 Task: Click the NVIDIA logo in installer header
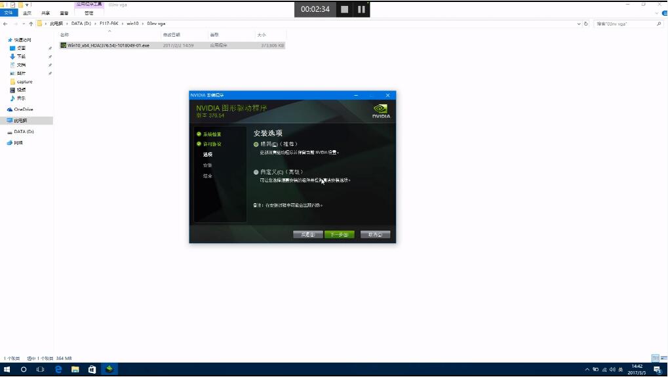381,111
